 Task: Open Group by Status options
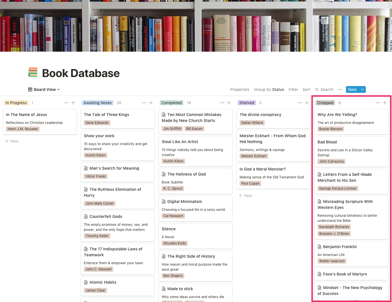pos(269,89)
